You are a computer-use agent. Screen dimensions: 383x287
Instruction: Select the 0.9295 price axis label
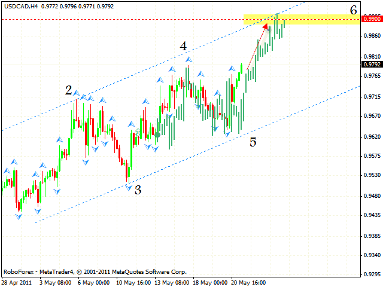372,274
